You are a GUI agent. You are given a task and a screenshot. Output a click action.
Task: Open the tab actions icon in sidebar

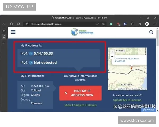pyautogui.click(x=4, y=31)
